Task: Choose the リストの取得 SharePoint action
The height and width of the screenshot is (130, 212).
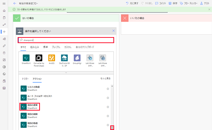Action: coord(65,89)
